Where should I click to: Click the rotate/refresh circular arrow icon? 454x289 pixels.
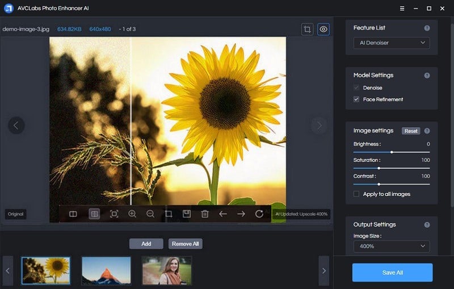259,214
